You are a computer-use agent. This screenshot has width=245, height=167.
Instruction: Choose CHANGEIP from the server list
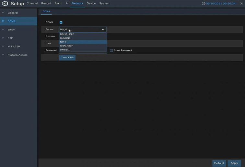click(83, 46)
